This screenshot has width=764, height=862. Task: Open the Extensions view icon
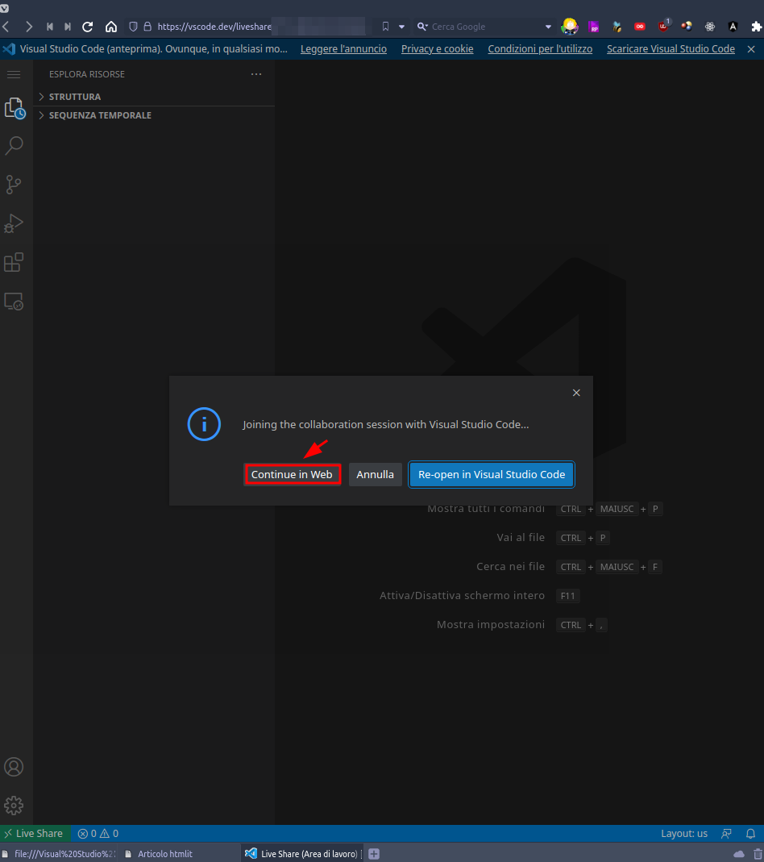tap(15, 262)
